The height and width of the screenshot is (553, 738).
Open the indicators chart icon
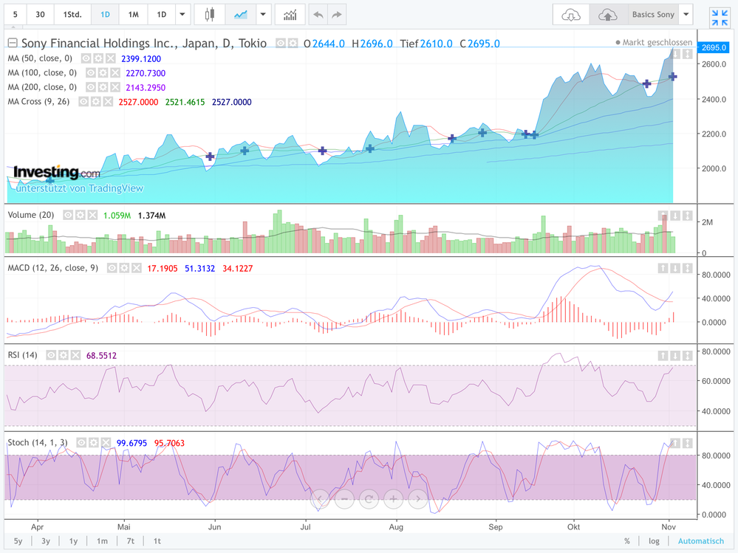coord(290,15)
